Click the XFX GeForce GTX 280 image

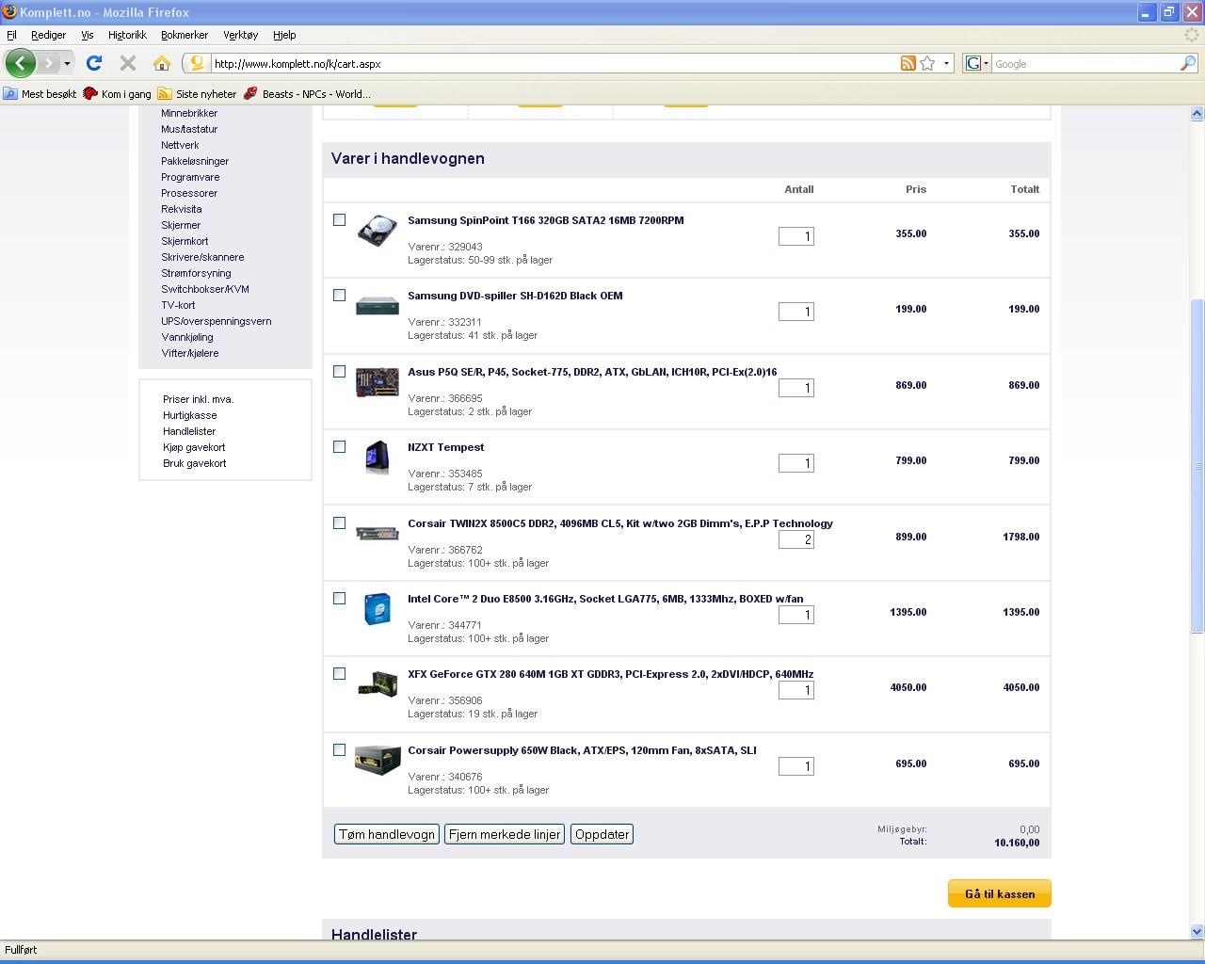[378, 684]
